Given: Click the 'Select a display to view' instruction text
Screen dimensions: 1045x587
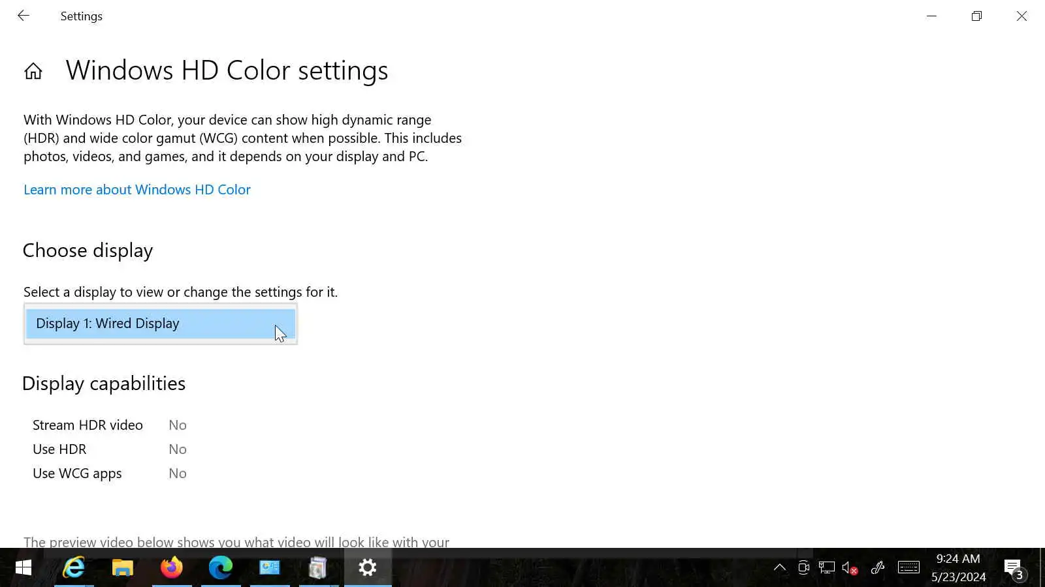Looking at the screenshot, I should point(181,292).
